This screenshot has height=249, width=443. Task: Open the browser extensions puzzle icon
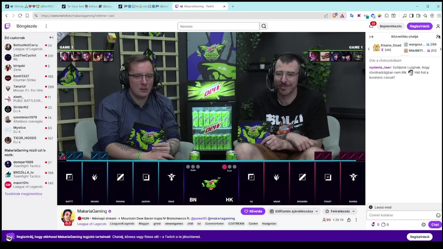(387, 16)
